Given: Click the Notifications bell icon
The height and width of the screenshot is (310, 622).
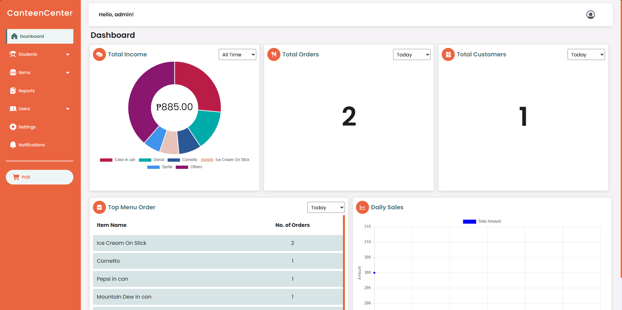Looking at the screenshot, I should click(x=13, y=145).
